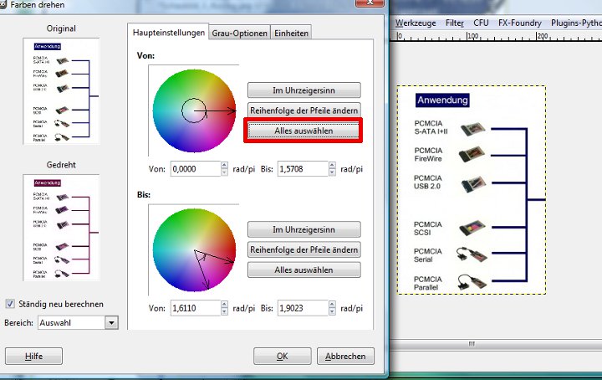Click the Bis target color wheel
This screenshot has width=602, height=380.
click(x=193, y=248)
